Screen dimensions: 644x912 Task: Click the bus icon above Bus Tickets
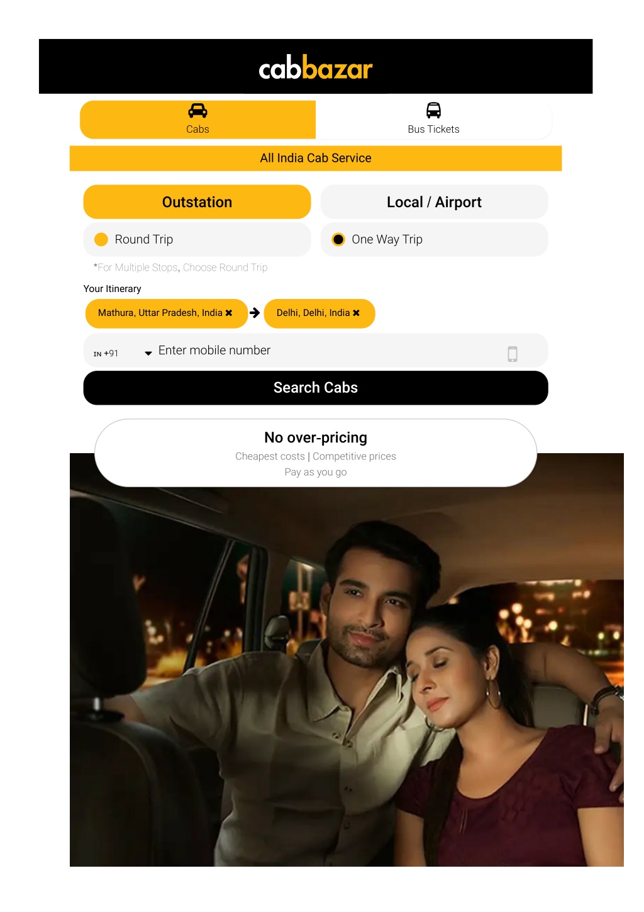click(x=433, y=111)
